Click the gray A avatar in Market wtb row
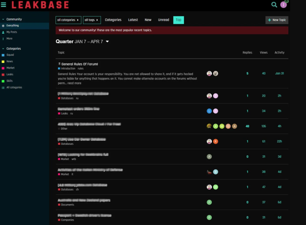 [x=209, y=157]
